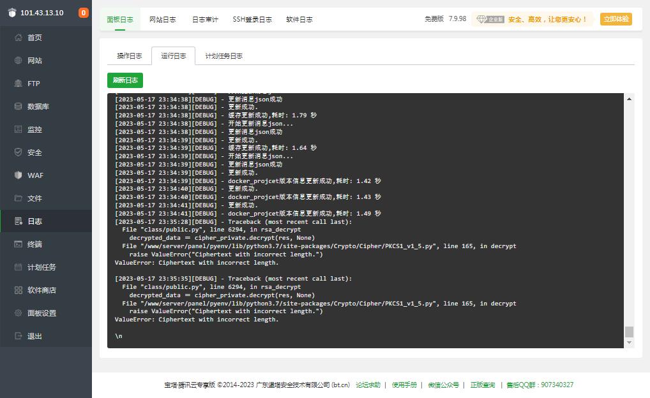
Task: Click the monitor icon beside 监控
Action: coord(19,129)
